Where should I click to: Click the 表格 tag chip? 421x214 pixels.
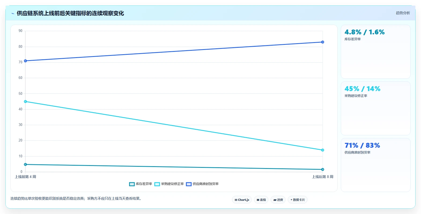(261, 200)
